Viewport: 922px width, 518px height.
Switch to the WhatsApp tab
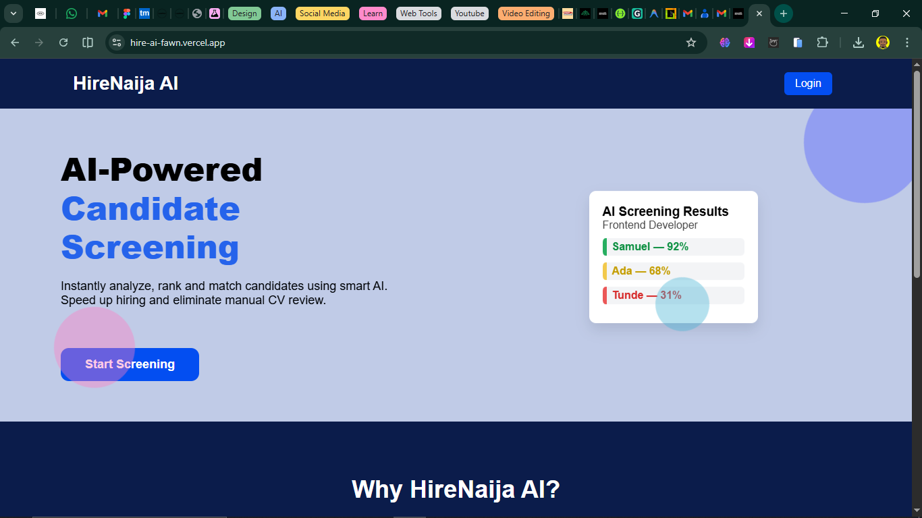point(72,13)
